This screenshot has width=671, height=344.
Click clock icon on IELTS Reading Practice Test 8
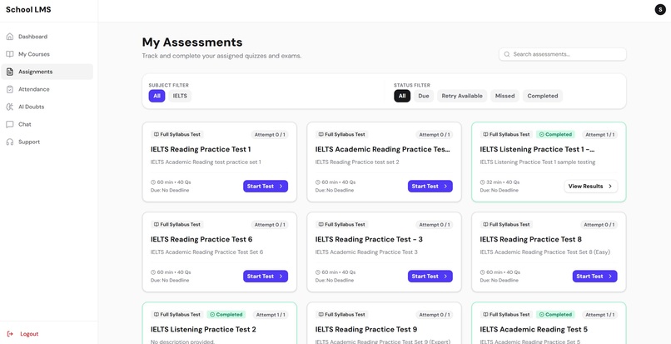pyautogui.click(x=482, y=272)
